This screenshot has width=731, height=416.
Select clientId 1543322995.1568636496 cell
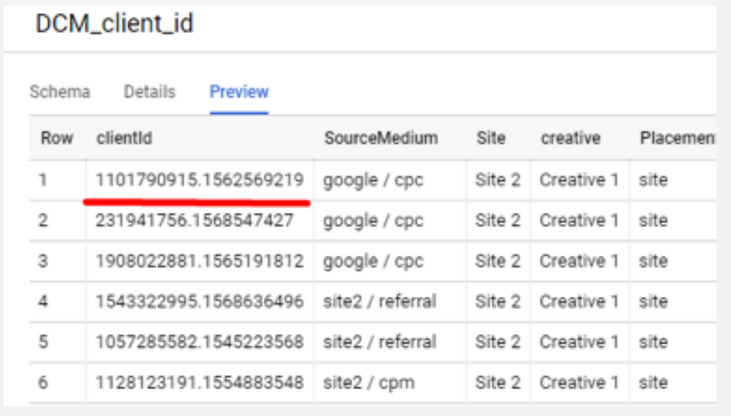click(199, 302)
